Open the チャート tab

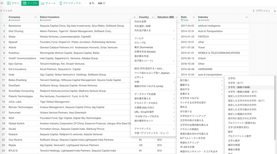[48, 3]
